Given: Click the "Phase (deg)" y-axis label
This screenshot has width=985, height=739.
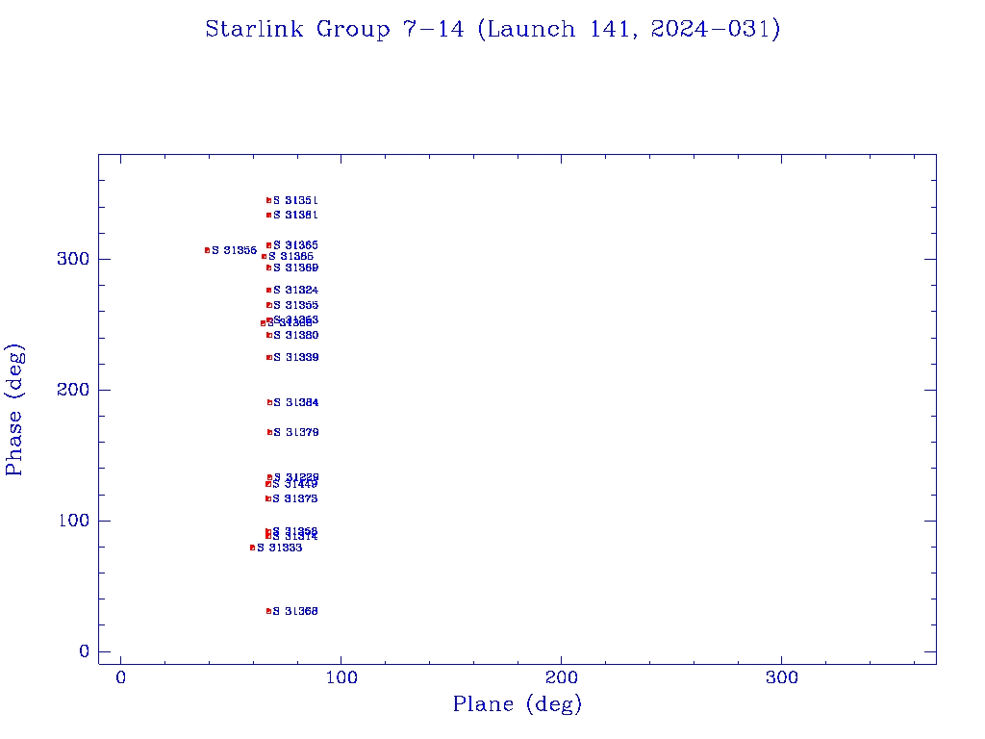Looking at the screenshot, I should 13,410.
